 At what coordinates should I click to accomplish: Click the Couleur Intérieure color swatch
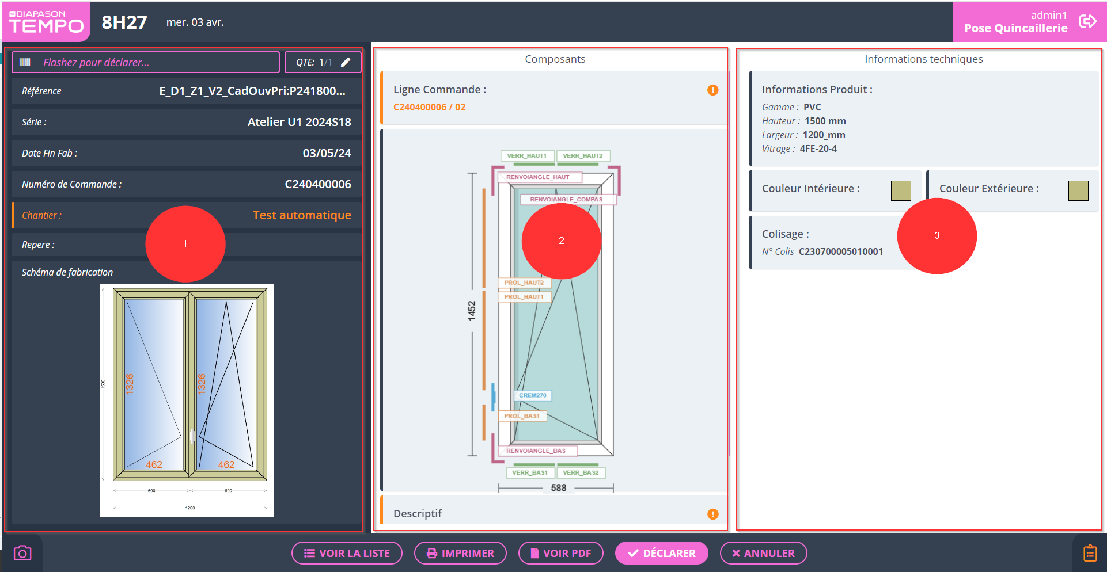(x=900, y=190)
